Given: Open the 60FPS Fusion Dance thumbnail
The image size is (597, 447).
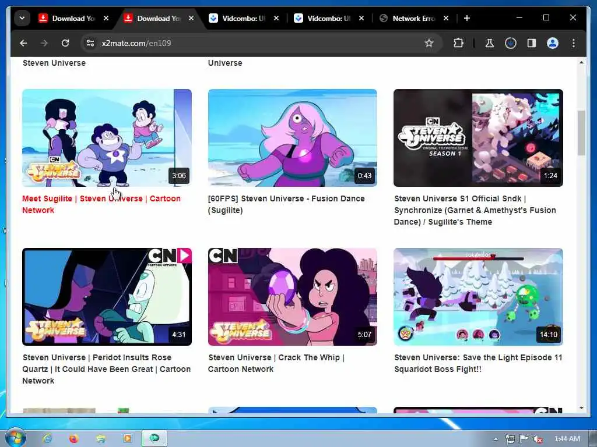Looking at the screenshot, I should click(x=293, y=137).
